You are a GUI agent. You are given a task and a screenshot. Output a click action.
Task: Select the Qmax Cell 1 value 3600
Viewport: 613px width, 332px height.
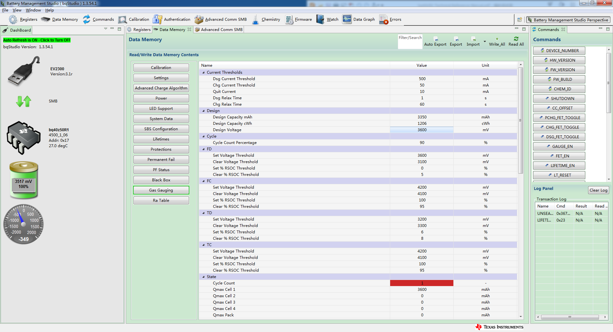click(x=422, y=290)
